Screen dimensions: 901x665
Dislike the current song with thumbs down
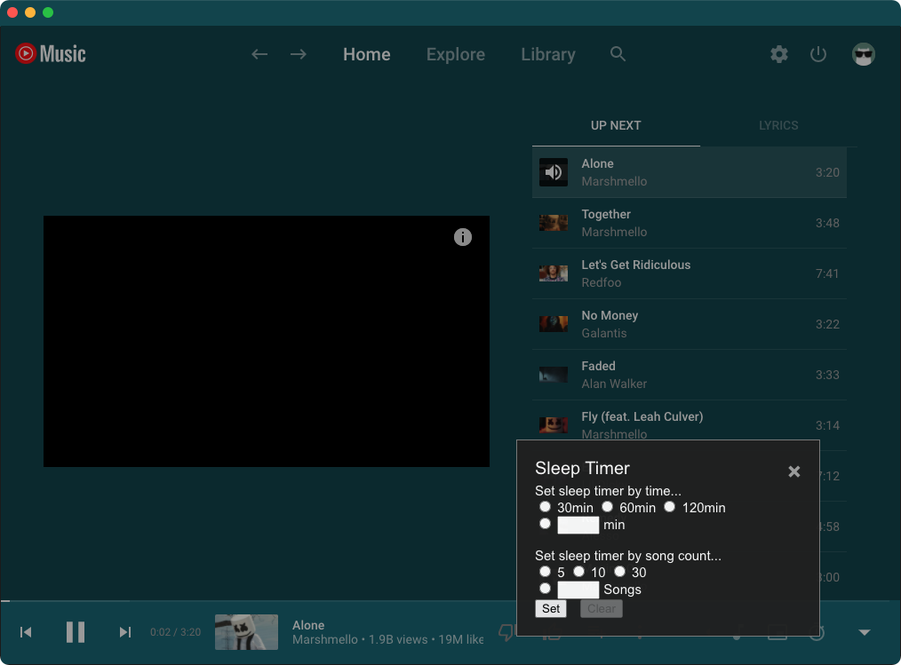pos(505,632)
